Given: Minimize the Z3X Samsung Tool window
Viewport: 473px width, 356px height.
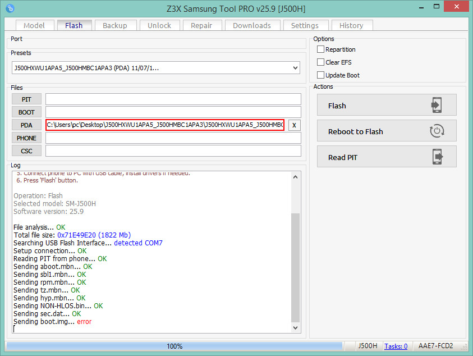Looking at the screenshot, I should click(421, 7).
